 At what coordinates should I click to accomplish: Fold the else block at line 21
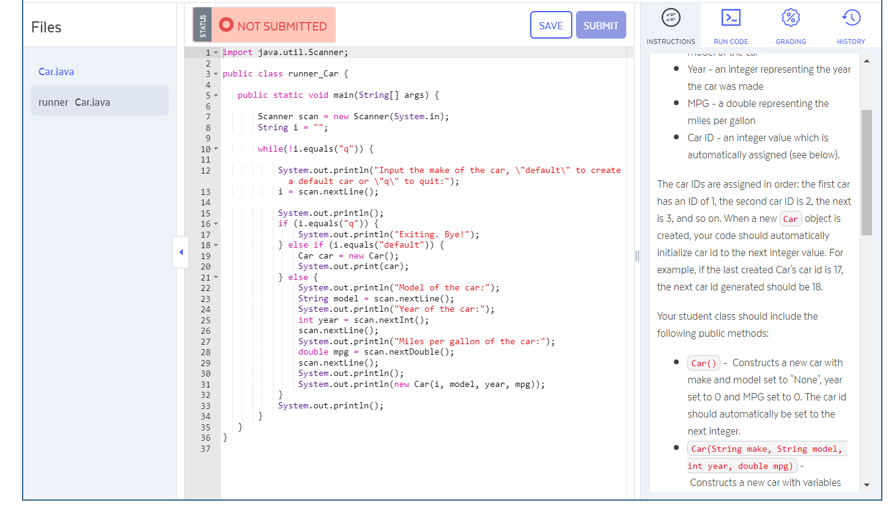(x=216, y=277)
